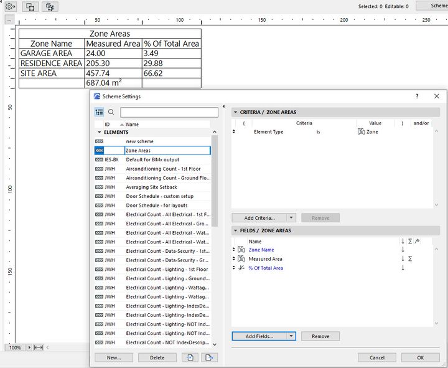Click the help question mark in dialog title
The height and width of the screenshot is (368, 448).
click(417, 97)
